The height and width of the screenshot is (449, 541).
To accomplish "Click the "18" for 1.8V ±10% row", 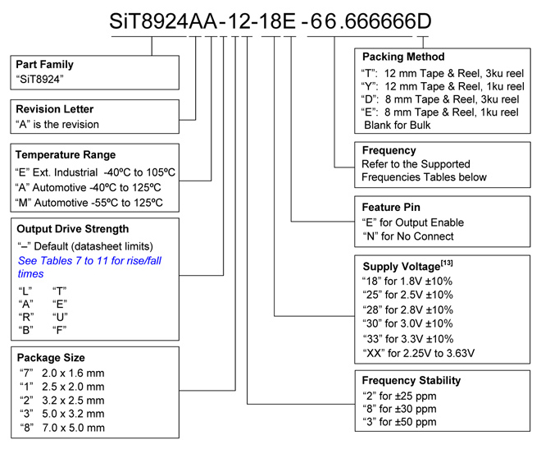I will coord(407,282).
